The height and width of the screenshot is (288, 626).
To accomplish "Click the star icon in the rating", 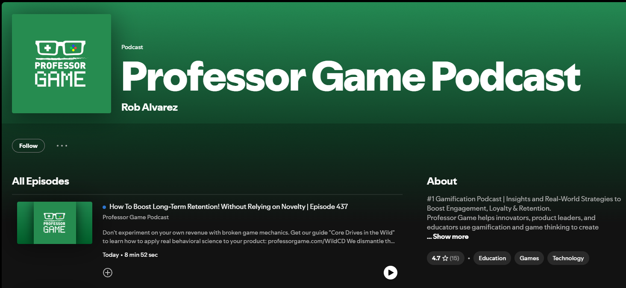I will coord(445,258).
